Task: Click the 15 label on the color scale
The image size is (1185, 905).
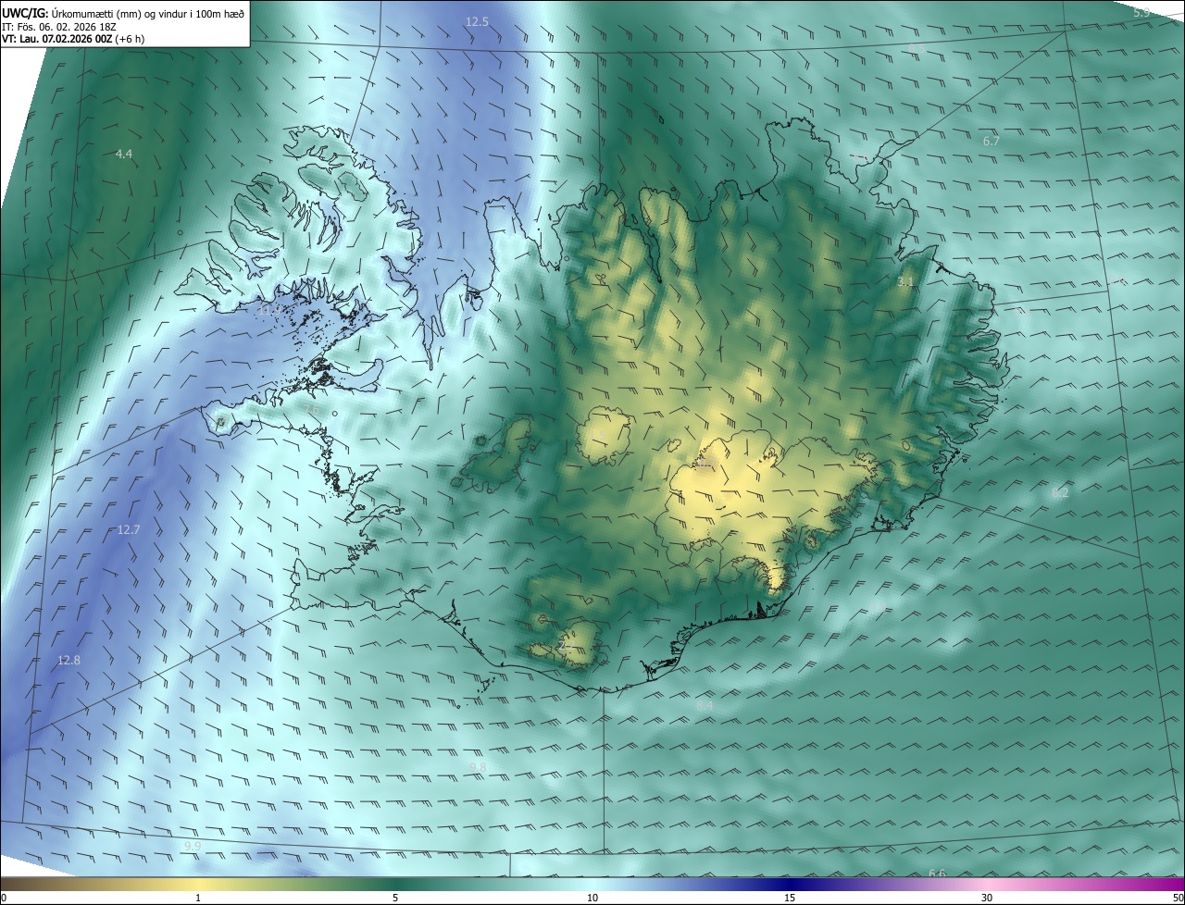Action: point(790,898)
